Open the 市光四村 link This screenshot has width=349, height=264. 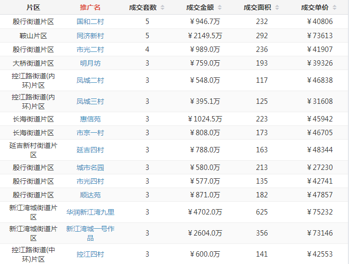(x=90, y=181)
